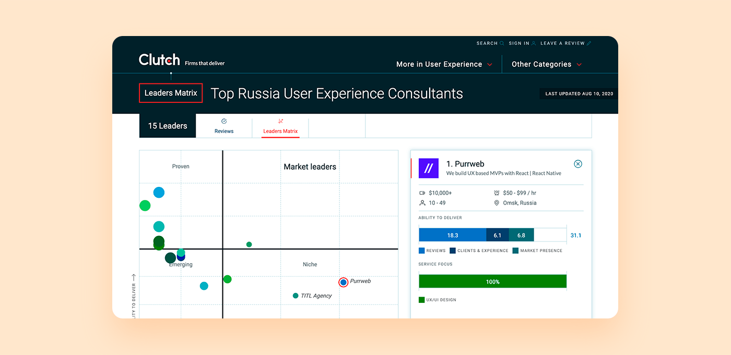Click the TITL Agency label
This screenshot has width=731, height=355.
point(316,295)
